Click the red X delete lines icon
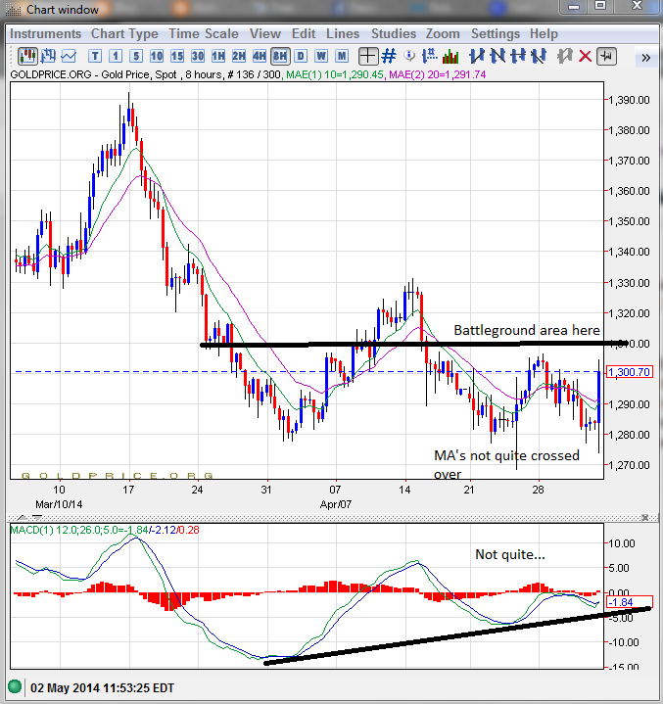The height and width of the screenshot is (704, 663). [x=585, y=57]
